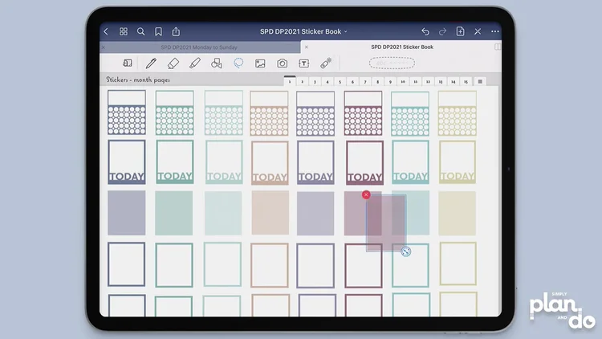The height and width of the screenshot is (339, 602).
Task: Switch to SPD DP2021 Monday to Sunday tab
Action: point(199,47)
